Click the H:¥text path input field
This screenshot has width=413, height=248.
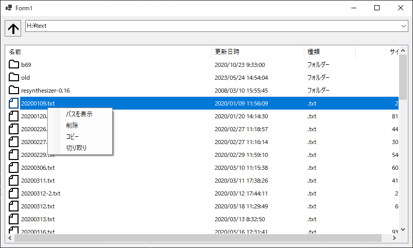pyautogui.click(x=211, y=26)
